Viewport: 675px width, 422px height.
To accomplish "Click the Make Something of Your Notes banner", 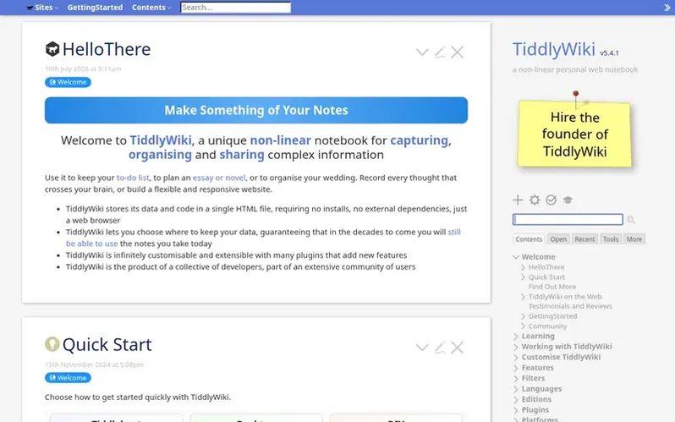I will [x=256, y=110].
